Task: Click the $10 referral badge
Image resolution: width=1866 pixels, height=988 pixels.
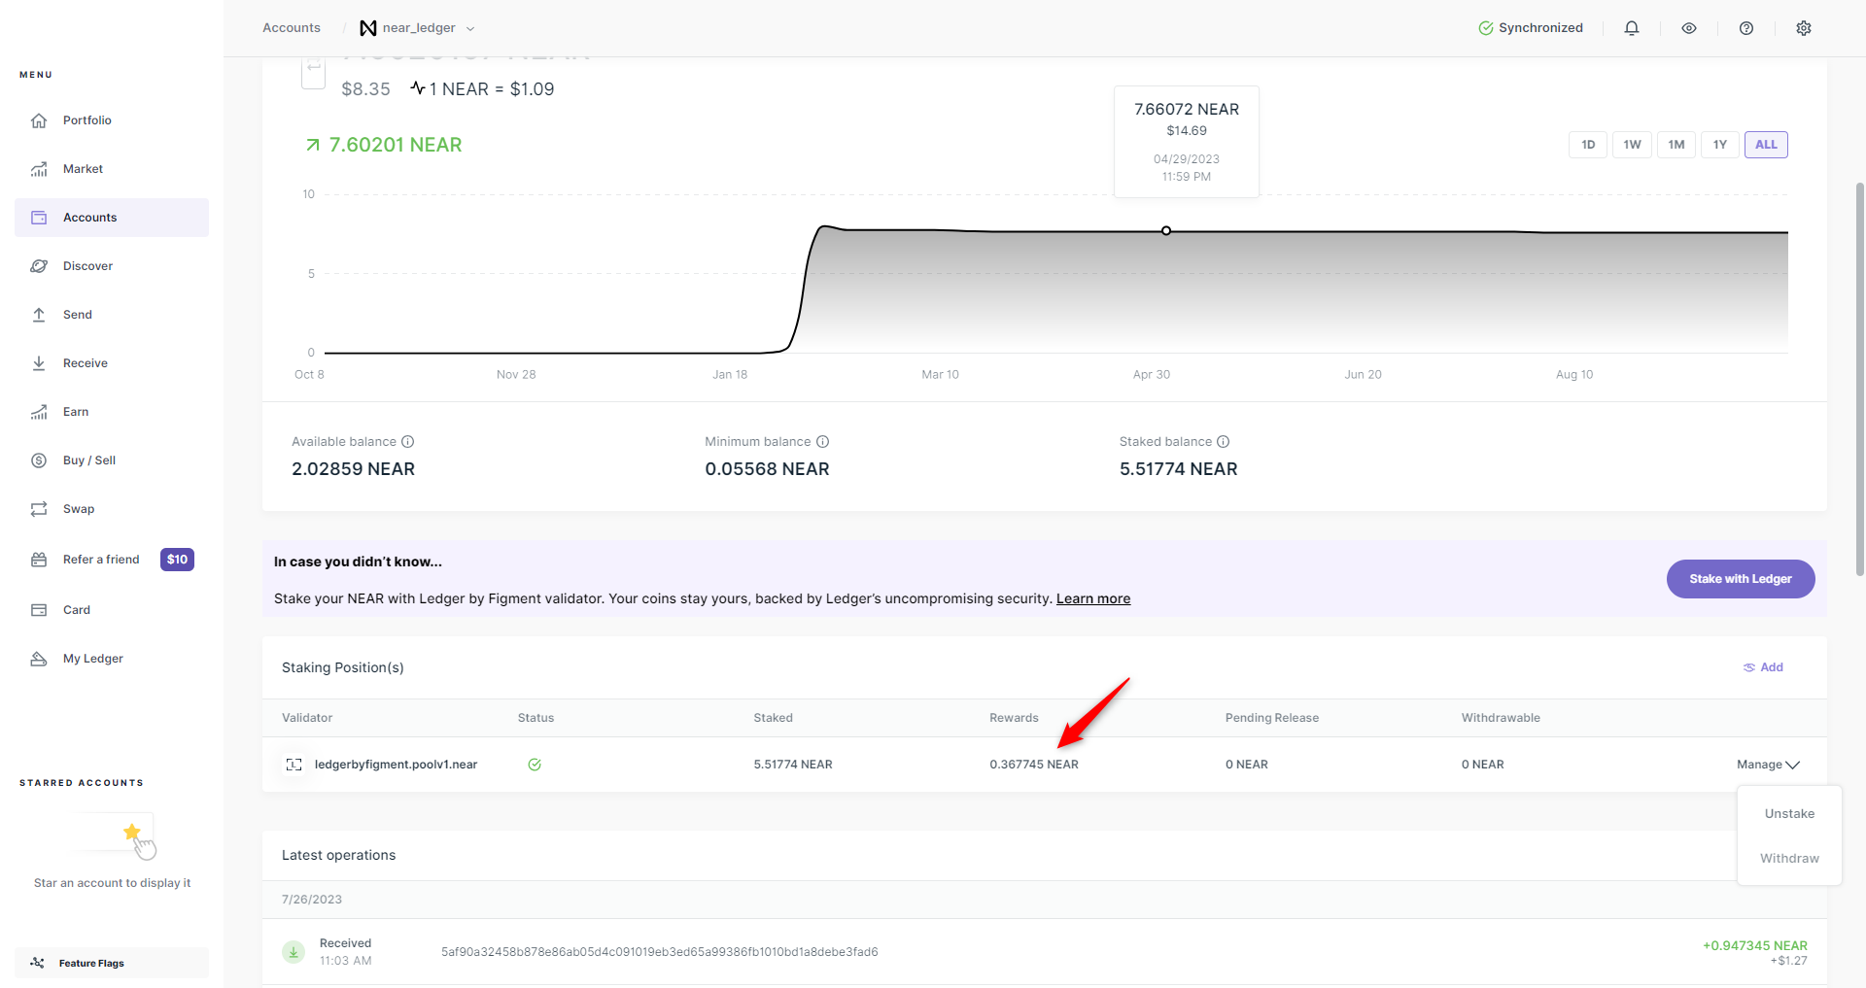Action: pyautogui.click(x=177, y=560)
